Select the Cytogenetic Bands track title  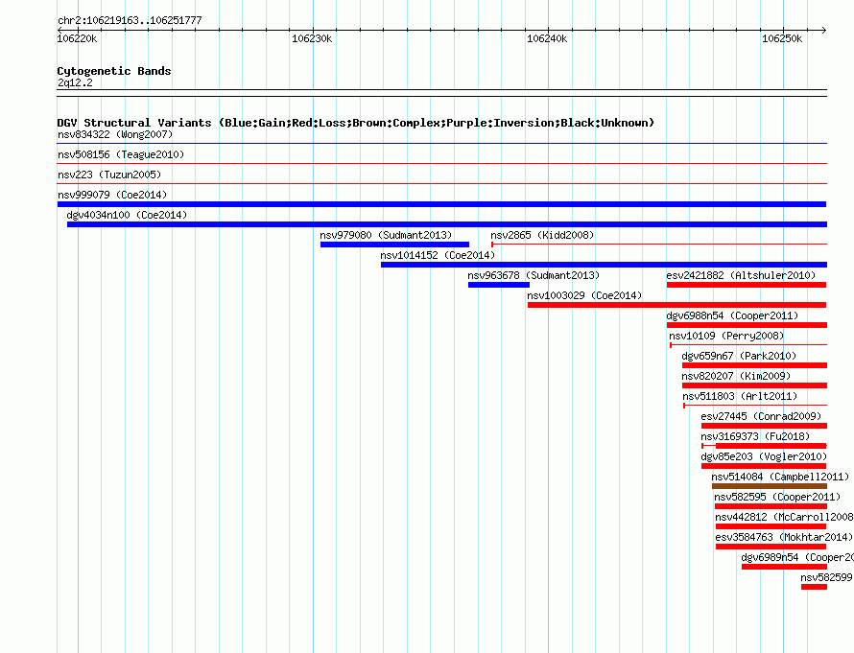point(114,71)
